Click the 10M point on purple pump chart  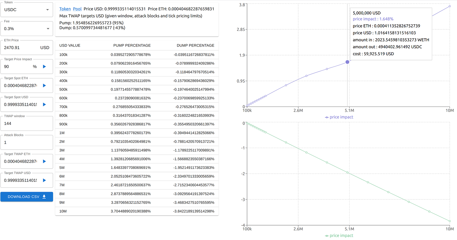pyautogui.click(x=450, y=6)
